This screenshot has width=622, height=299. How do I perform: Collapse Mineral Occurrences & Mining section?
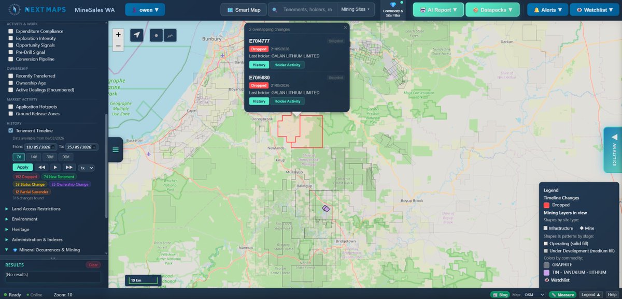(x=43, y=250)
